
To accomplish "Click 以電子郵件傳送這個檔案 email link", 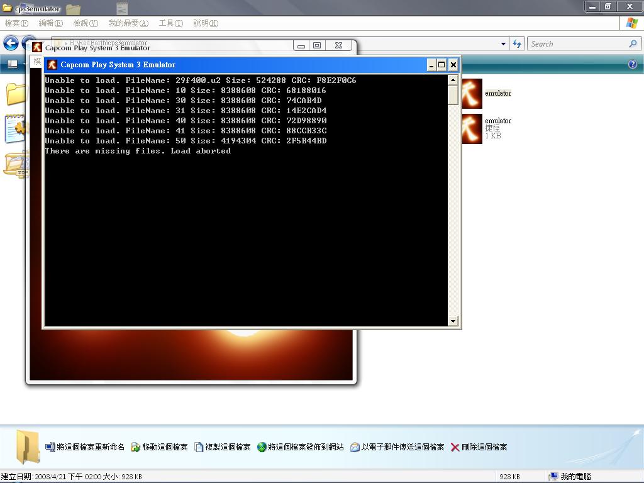I will coord(397,447).
